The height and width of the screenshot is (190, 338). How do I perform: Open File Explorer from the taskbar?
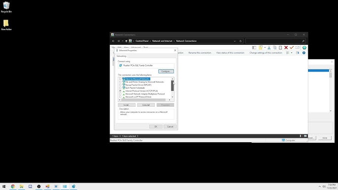pyautogui.click(x=22, y=187)
